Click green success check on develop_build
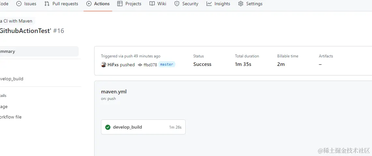372x156 pixels. 108,127
